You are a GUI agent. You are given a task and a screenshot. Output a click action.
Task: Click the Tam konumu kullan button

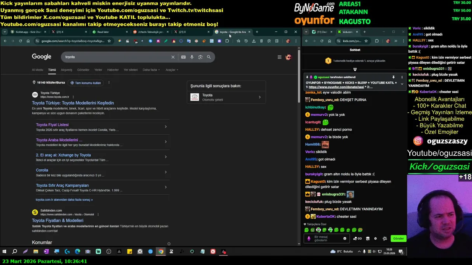click(x=86, y=83)
